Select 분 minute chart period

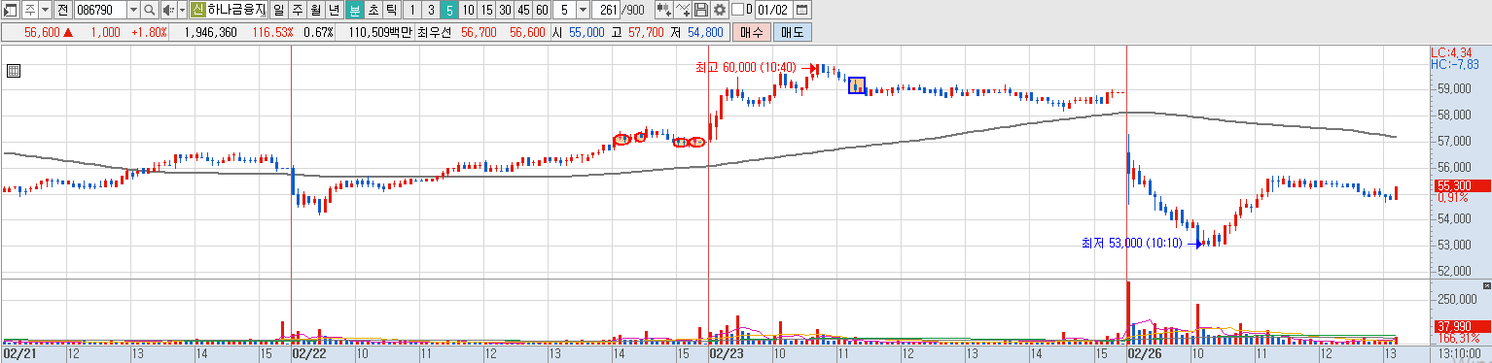click(x=355, y=10)
